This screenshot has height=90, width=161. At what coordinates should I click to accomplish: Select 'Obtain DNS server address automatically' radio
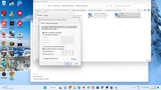tap(43, 47)
